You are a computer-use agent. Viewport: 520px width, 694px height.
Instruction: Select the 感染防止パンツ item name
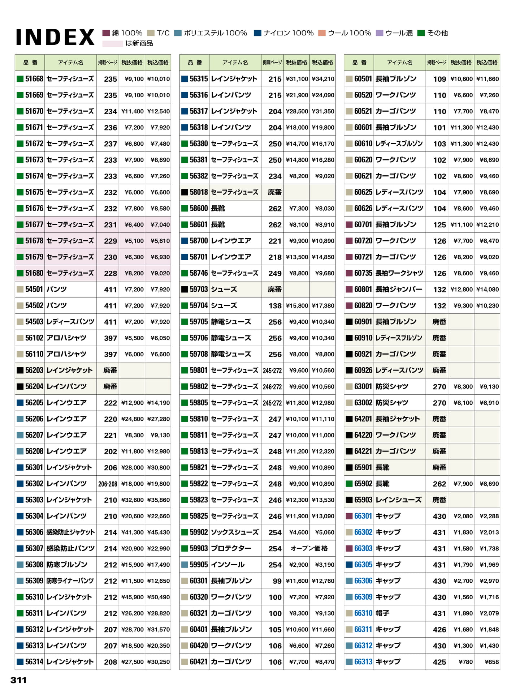pos(70,549)
